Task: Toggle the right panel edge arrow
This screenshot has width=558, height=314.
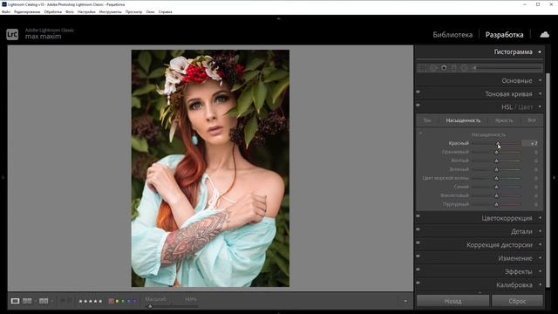Action: click(555, 177)
